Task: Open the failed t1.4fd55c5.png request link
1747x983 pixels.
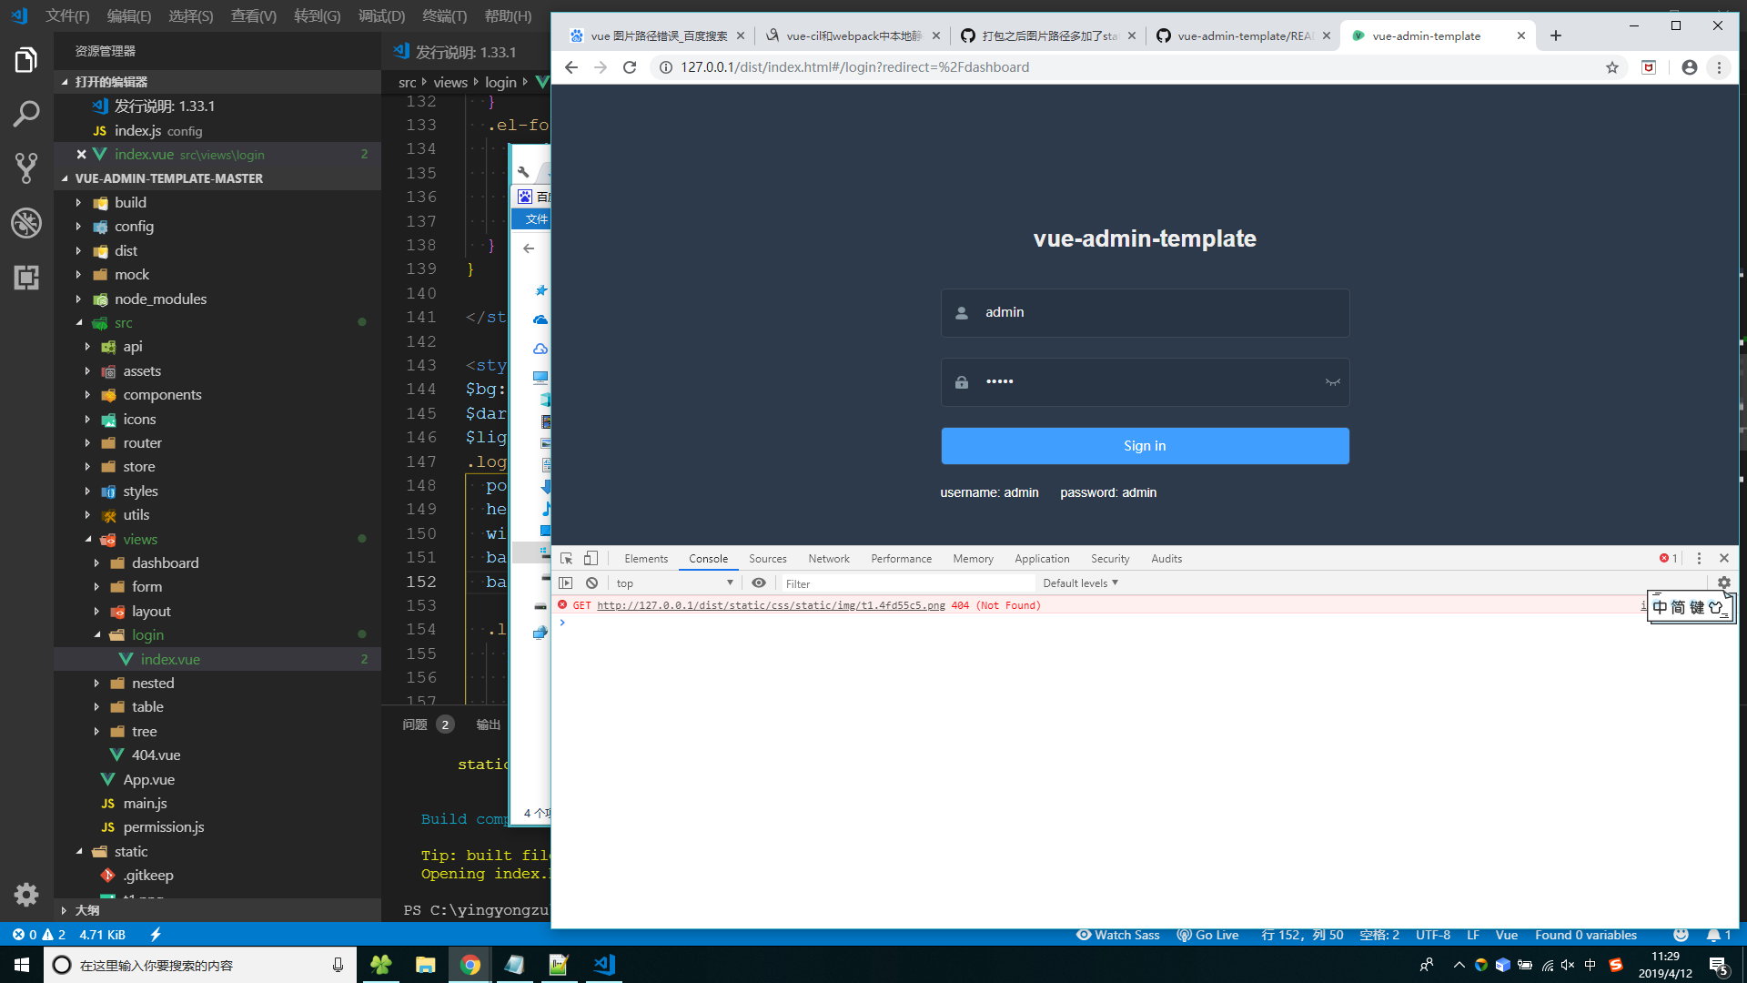Action: [771, 605]
